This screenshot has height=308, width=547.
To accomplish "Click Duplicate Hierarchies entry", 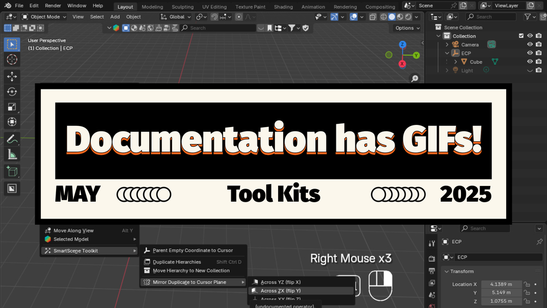I will click(x=193, y=262).
